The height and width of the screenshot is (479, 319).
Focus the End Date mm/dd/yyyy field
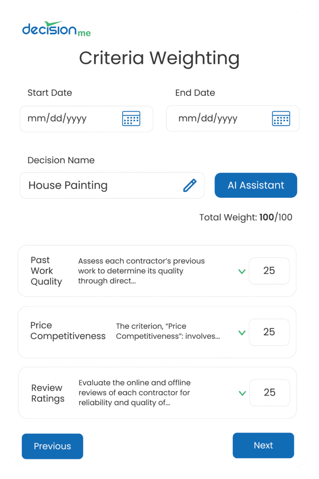(x=215, y=118)
